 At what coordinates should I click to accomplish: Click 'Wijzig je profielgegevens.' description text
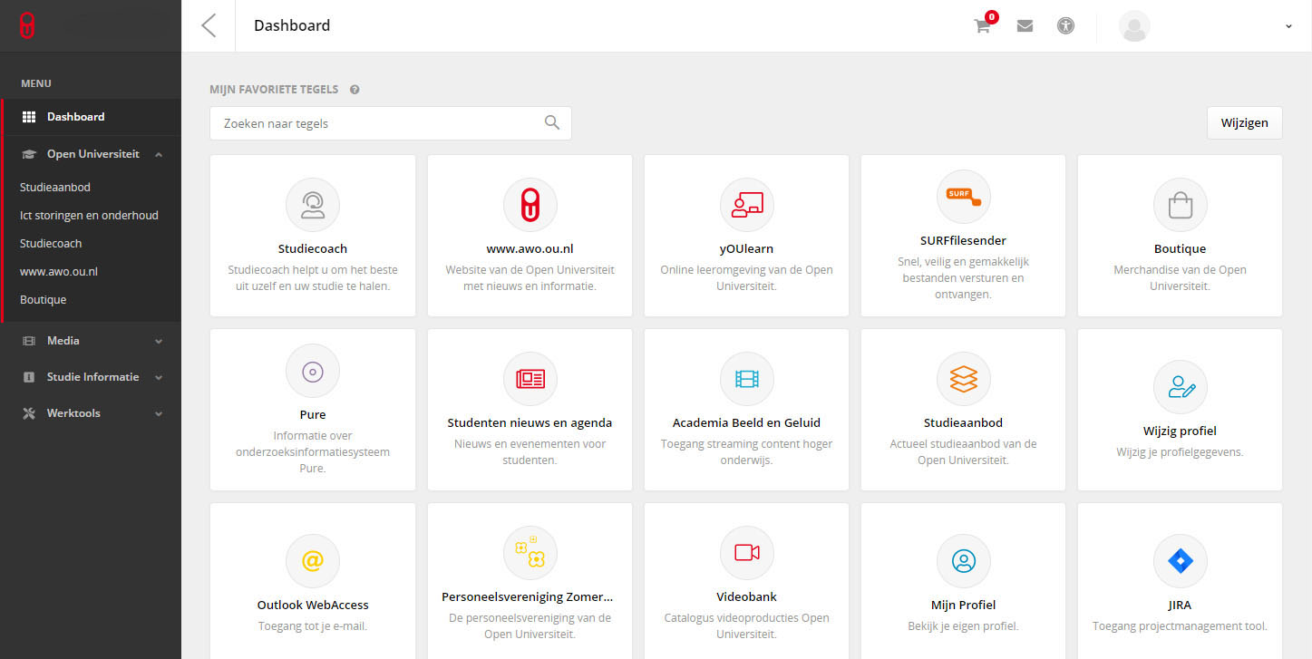pos(1180,451)
